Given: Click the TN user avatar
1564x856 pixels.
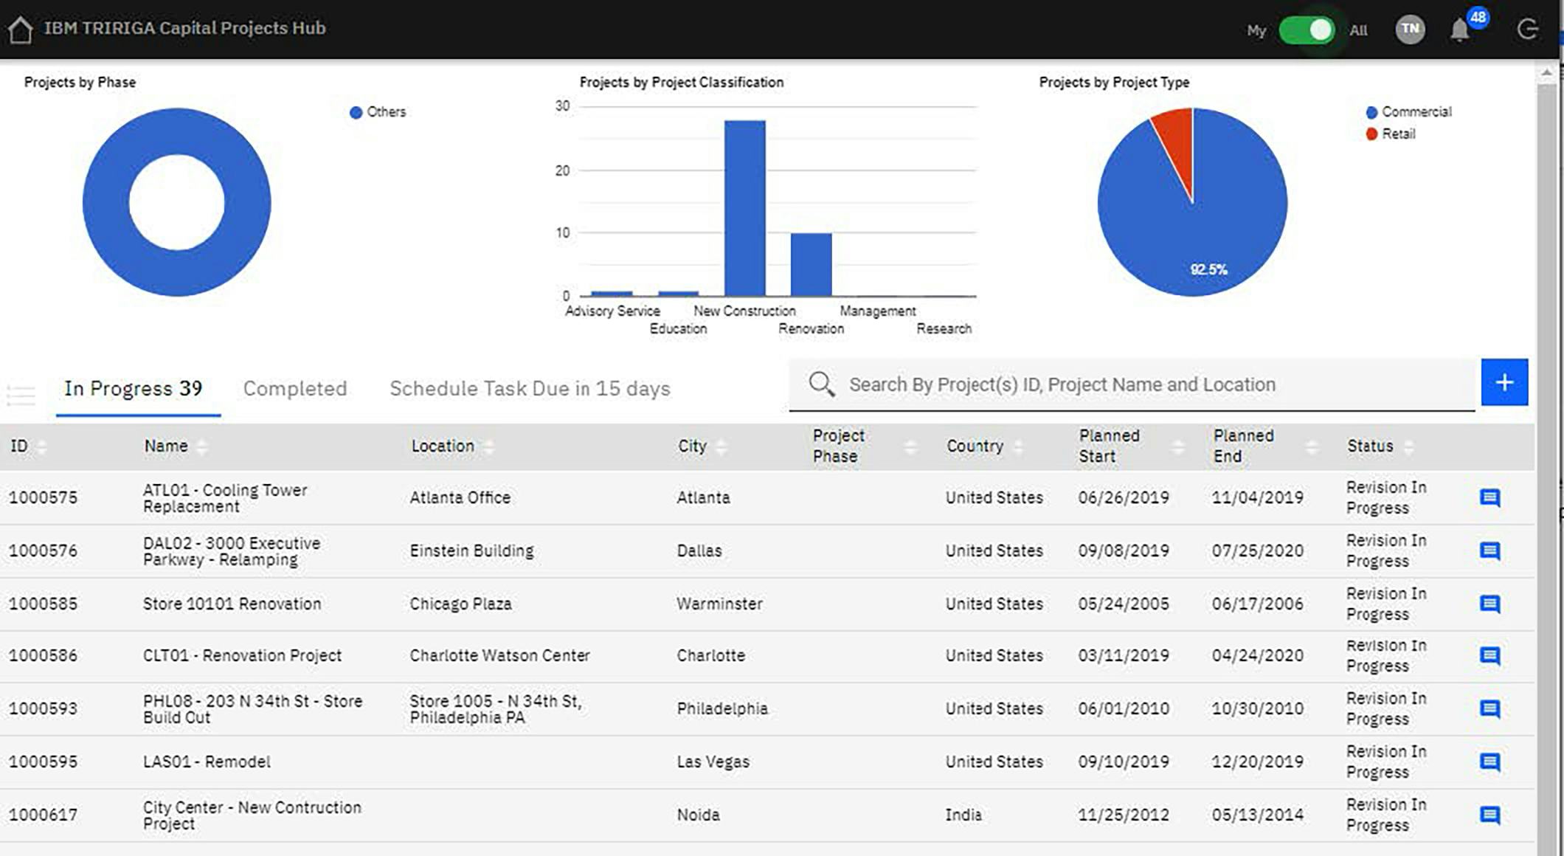Looking at the screenshot, I should [x=1410, y=30].
